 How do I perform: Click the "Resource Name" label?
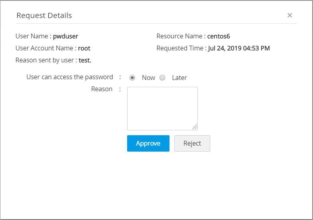(179, 36)
